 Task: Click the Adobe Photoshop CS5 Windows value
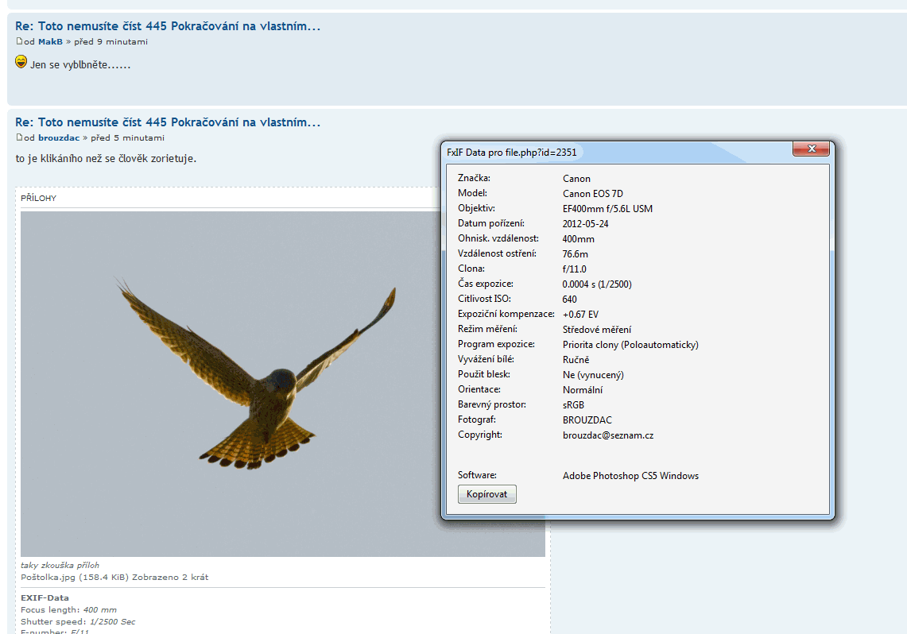tap(630, 476)
